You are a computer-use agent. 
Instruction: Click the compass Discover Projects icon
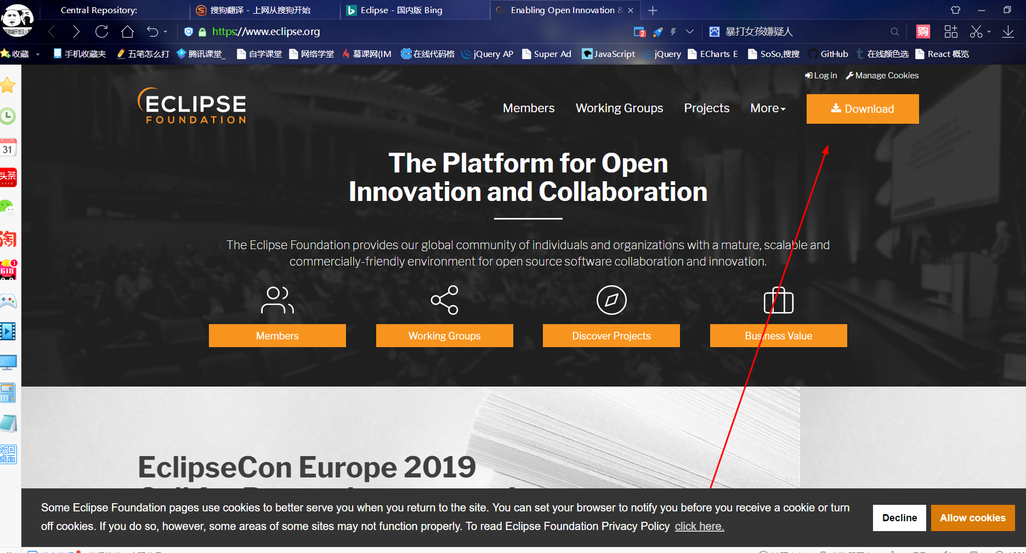tap(611, 300)
